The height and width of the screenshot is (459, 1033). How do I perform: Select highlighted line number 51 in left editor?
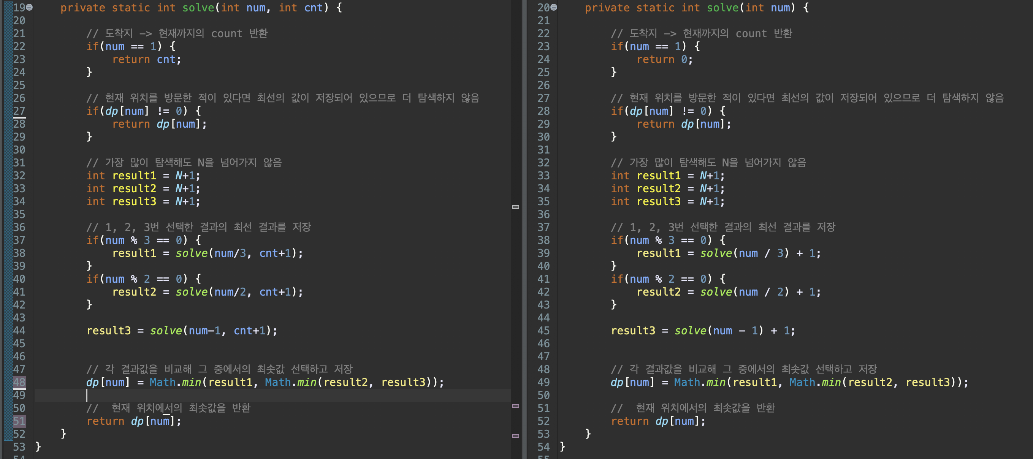tap(19, 421)
